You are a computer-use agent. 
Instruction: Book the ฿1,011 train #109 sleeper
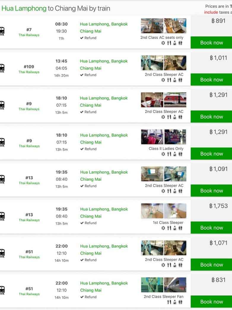211,80
